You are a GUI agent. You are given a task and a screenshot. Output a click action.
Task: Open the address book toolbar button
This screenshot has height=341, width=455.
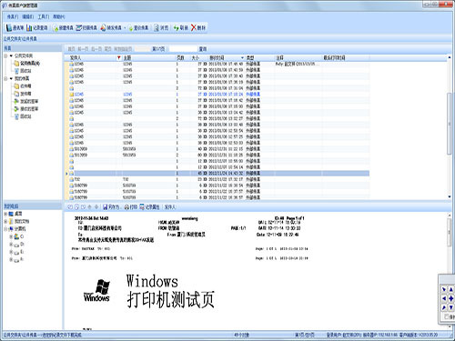click(15, 28)
